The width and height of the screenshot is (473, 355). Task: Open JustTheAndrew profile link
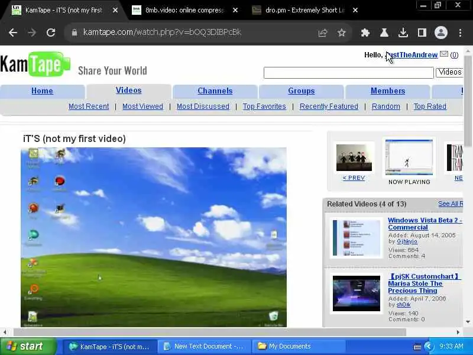tap(412, 55)
